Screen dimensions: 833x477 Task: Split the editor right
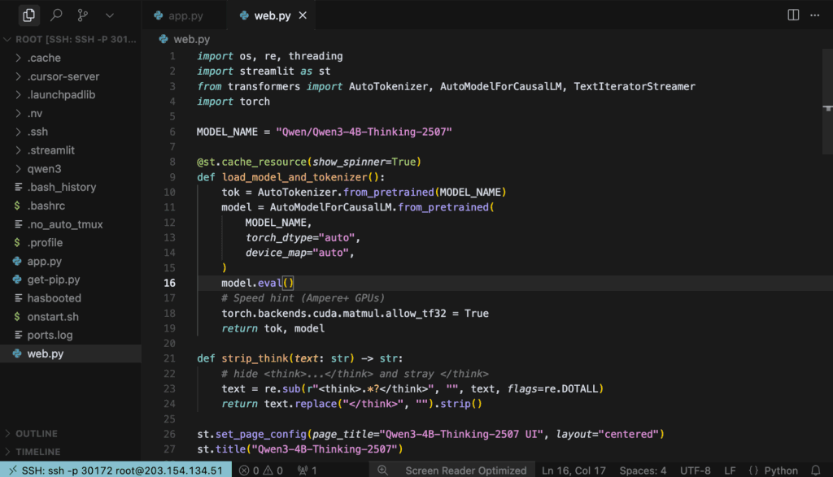pos(792,15)
